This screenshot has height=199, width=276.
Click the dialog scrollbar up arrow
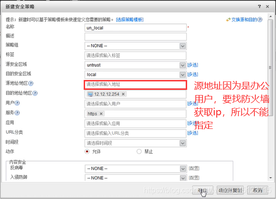[270, 16]
